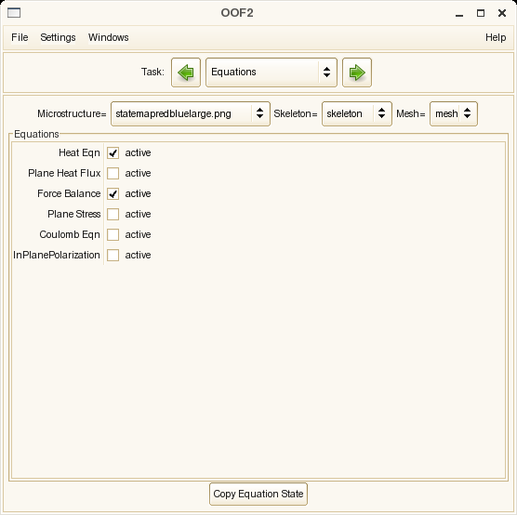The width and height of the screenshot is (517, 515).
Task: Click Copy Equation State button
Action: click(258, 494)
